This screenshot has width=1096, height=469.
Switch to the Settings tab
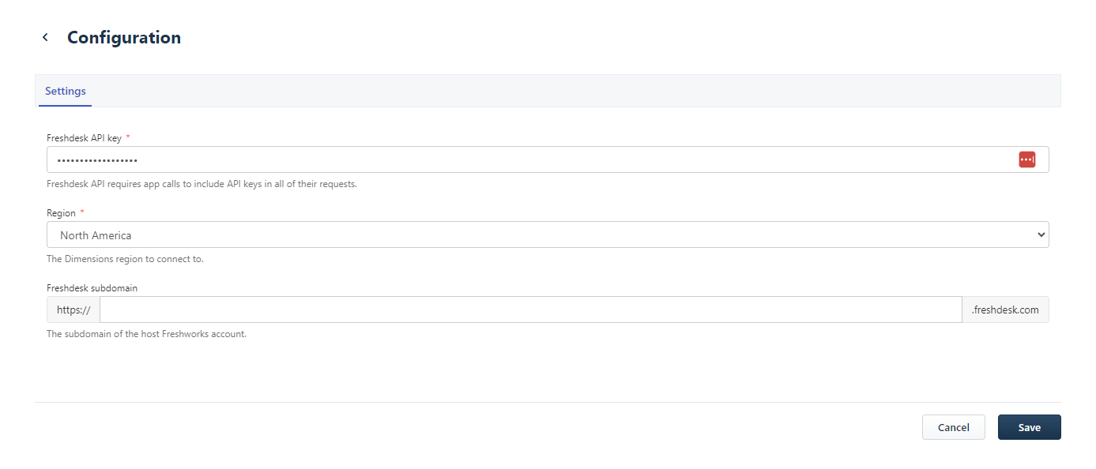(65, 92)
